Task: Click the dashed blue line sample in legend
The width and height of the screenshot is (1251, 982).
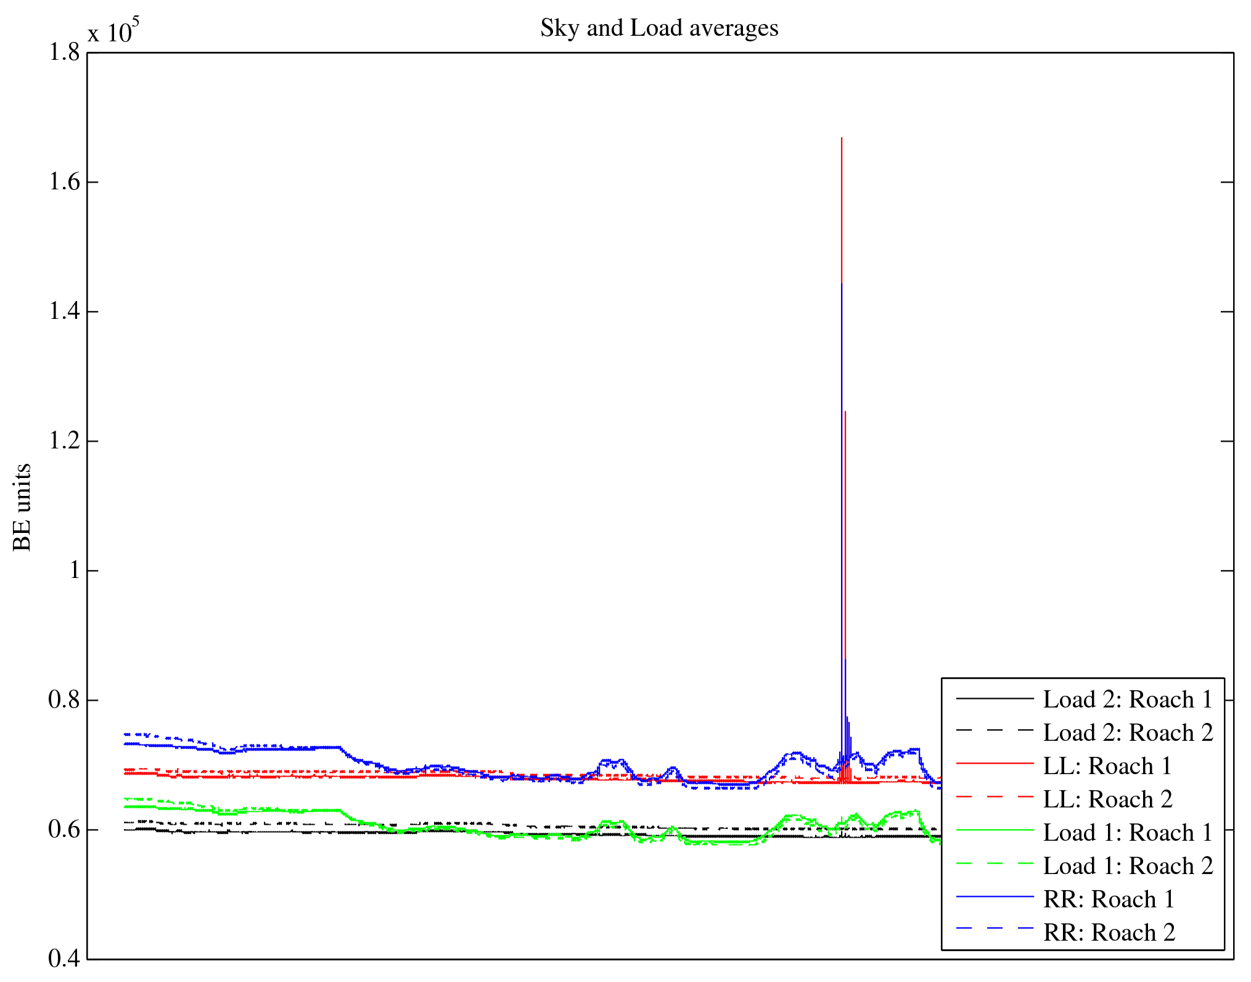Action: 995,928
